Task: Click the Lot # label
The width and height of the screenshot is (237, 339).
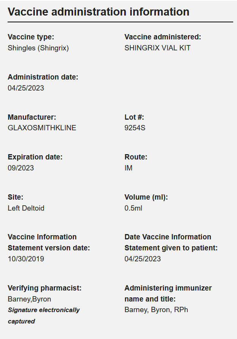Action: click(x=134, y=117)
